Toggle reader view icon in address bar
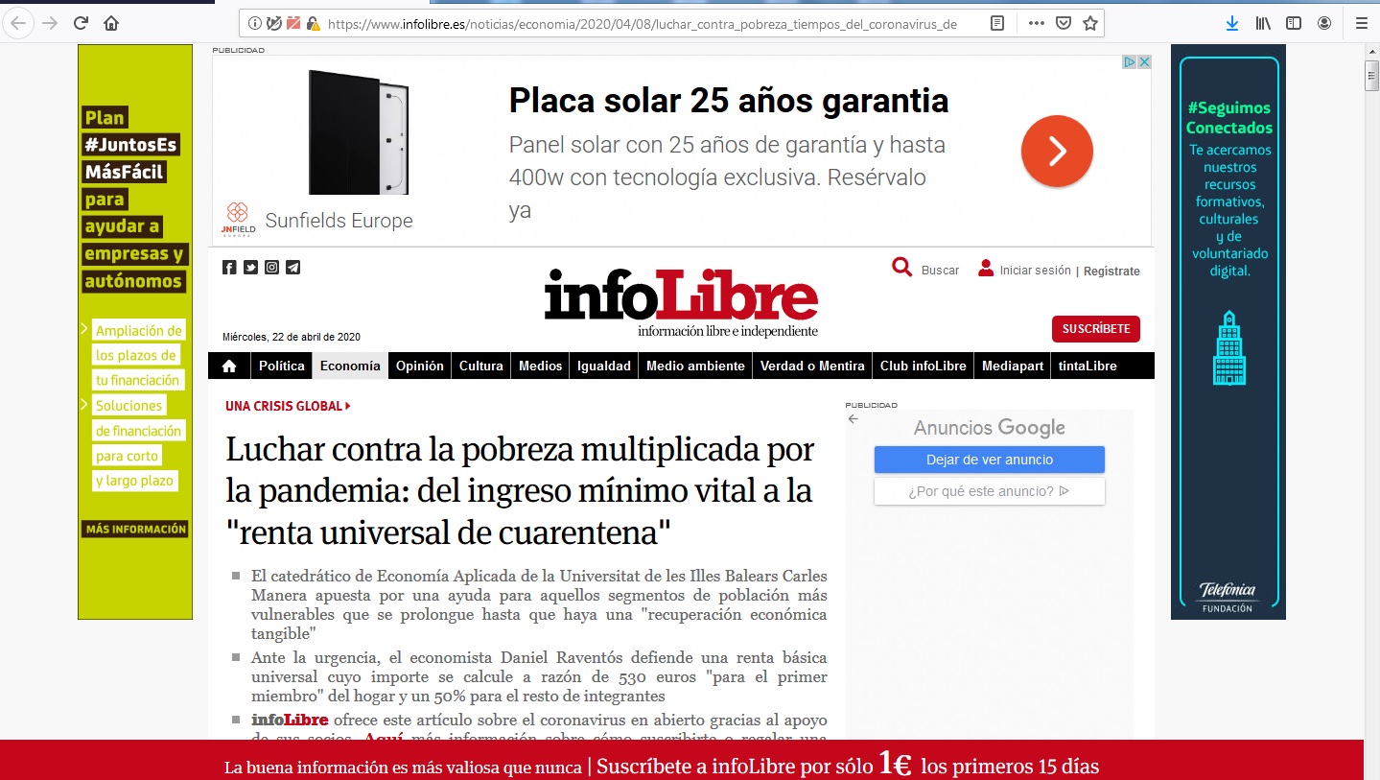This screenshot has width=1380, height=780. pyautogui.click(x=997, y=23)
